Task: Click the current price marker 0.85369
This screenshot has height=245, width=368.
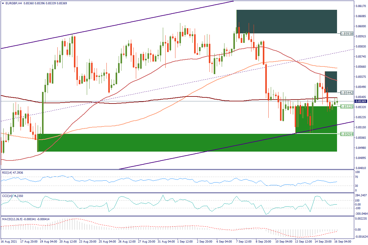Action: click(x=359, y=101)
